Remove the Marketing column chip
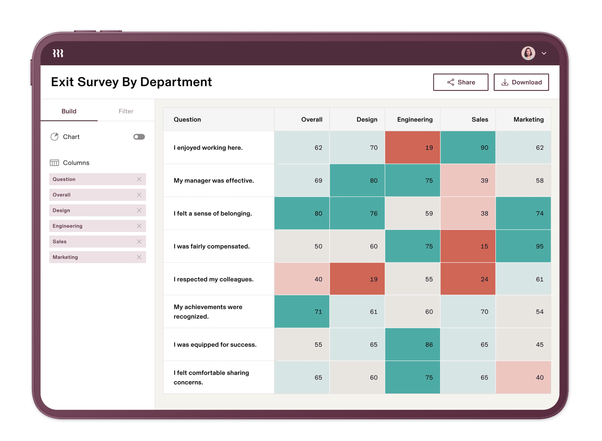This screenshot has width=602, height=441. [x=139, y=257]
